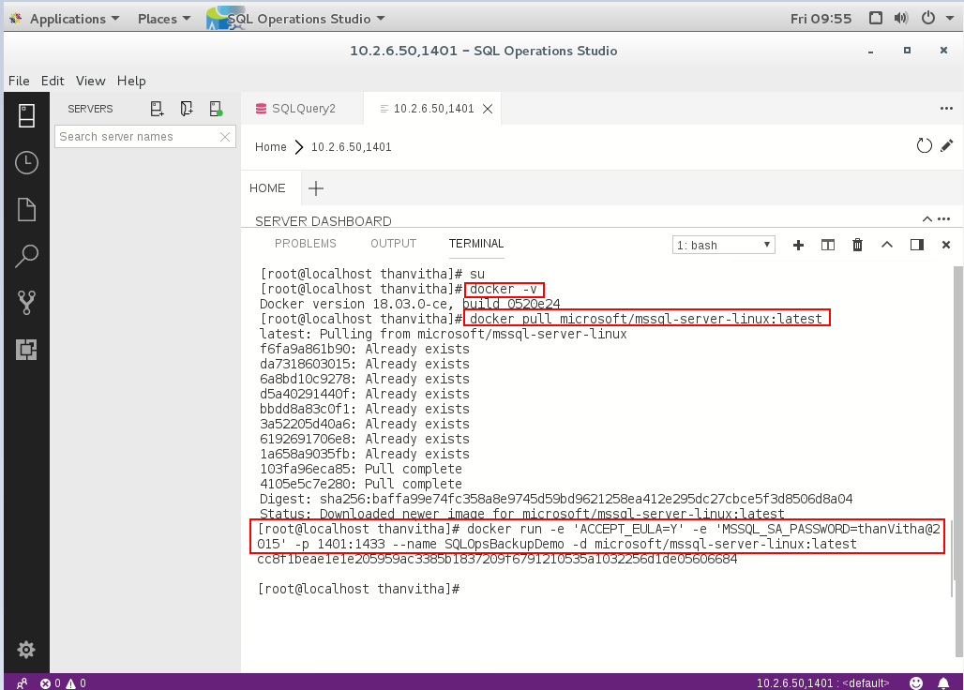Open the Servers view in activity bar
This screenshot has height=690, width=964.
(26, 116)
